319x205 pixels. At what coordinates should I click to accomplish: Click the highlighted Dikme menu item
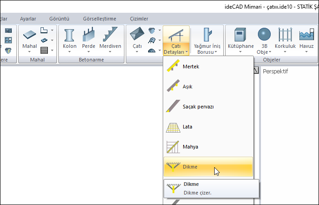208,167
